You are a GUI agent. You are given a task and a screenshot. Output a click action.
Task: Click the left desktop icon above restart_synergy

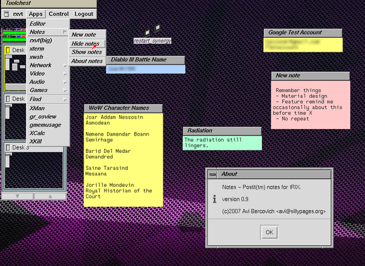[x=147, y=32]
